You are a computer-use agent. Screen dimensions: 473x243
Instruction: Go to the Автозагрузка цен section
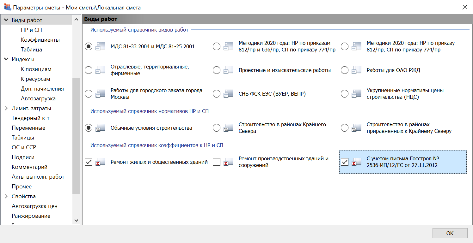[34, 206]
